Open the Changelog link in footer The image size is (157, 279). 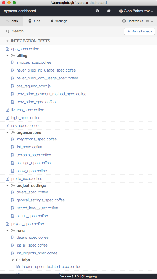click(x=89, y=277)
